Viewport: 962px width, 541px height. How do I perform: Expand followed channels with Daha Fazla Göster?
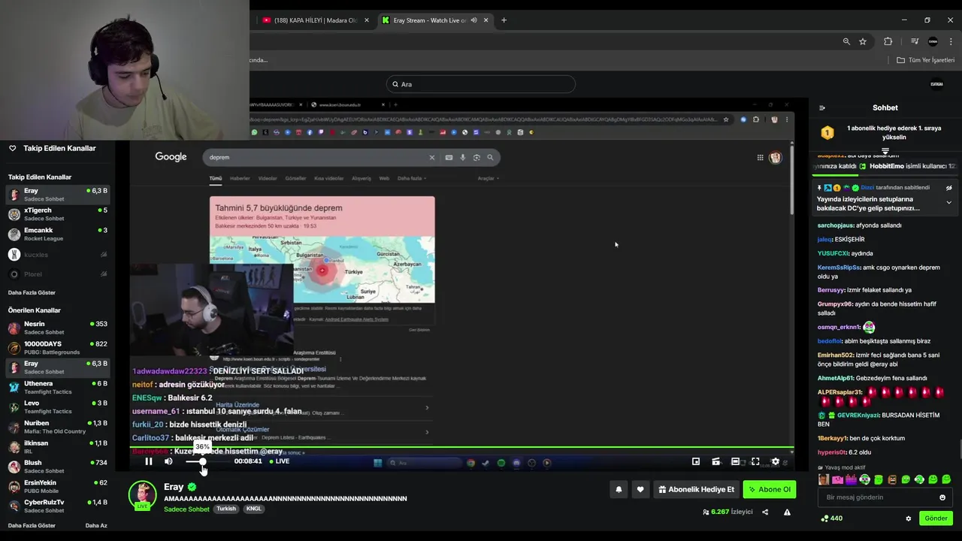[x=32, y=292]
